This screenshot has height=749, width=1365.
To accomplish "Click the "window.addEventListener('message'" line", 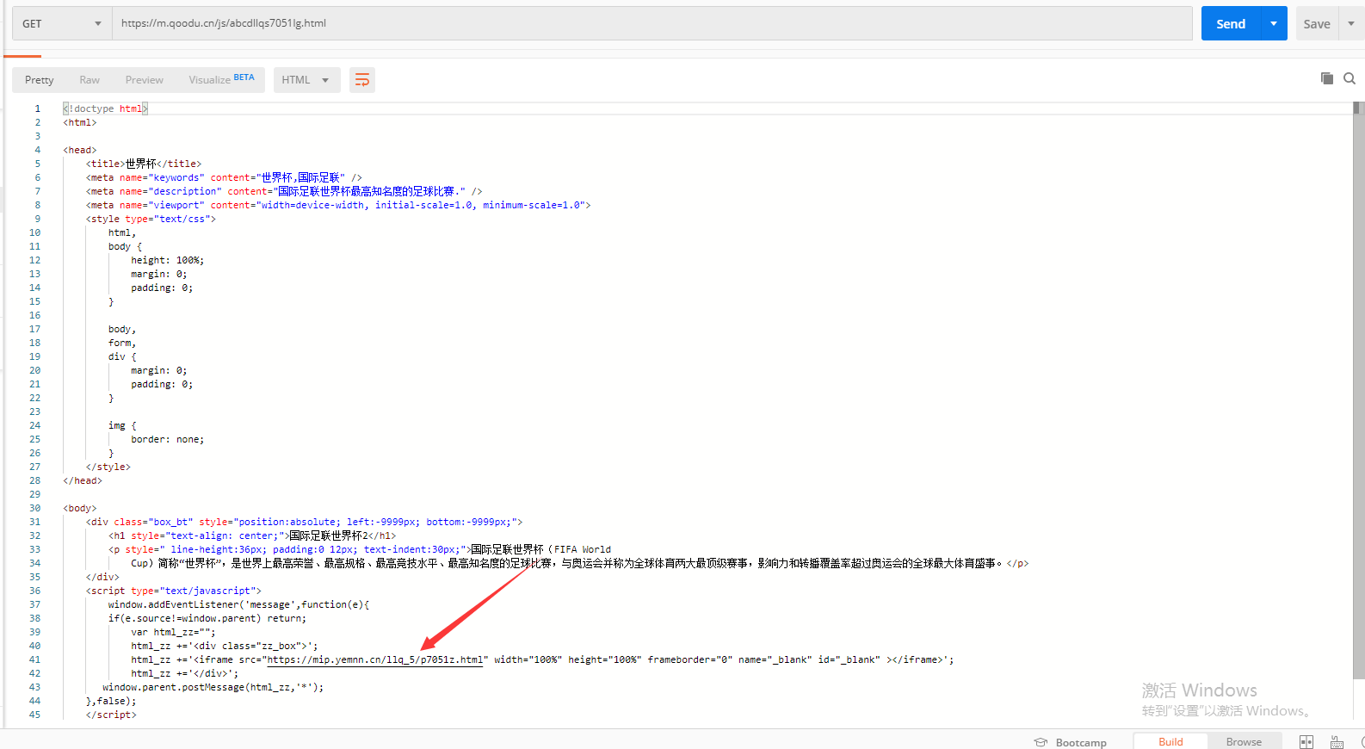I will click(238, 604).
